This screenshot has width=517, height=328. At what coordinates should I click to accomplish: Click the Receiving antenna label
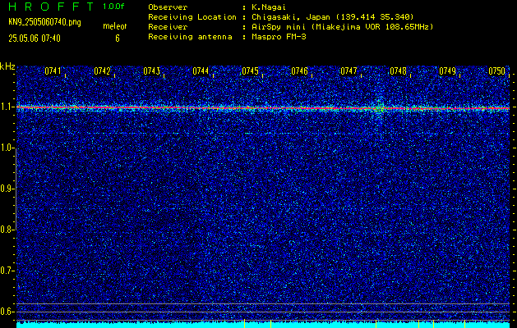pos(190,37)
